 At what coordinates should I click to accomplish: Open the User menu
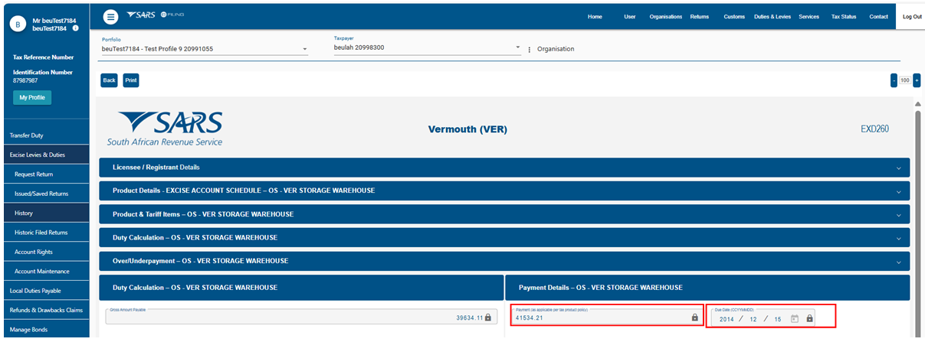629,17
